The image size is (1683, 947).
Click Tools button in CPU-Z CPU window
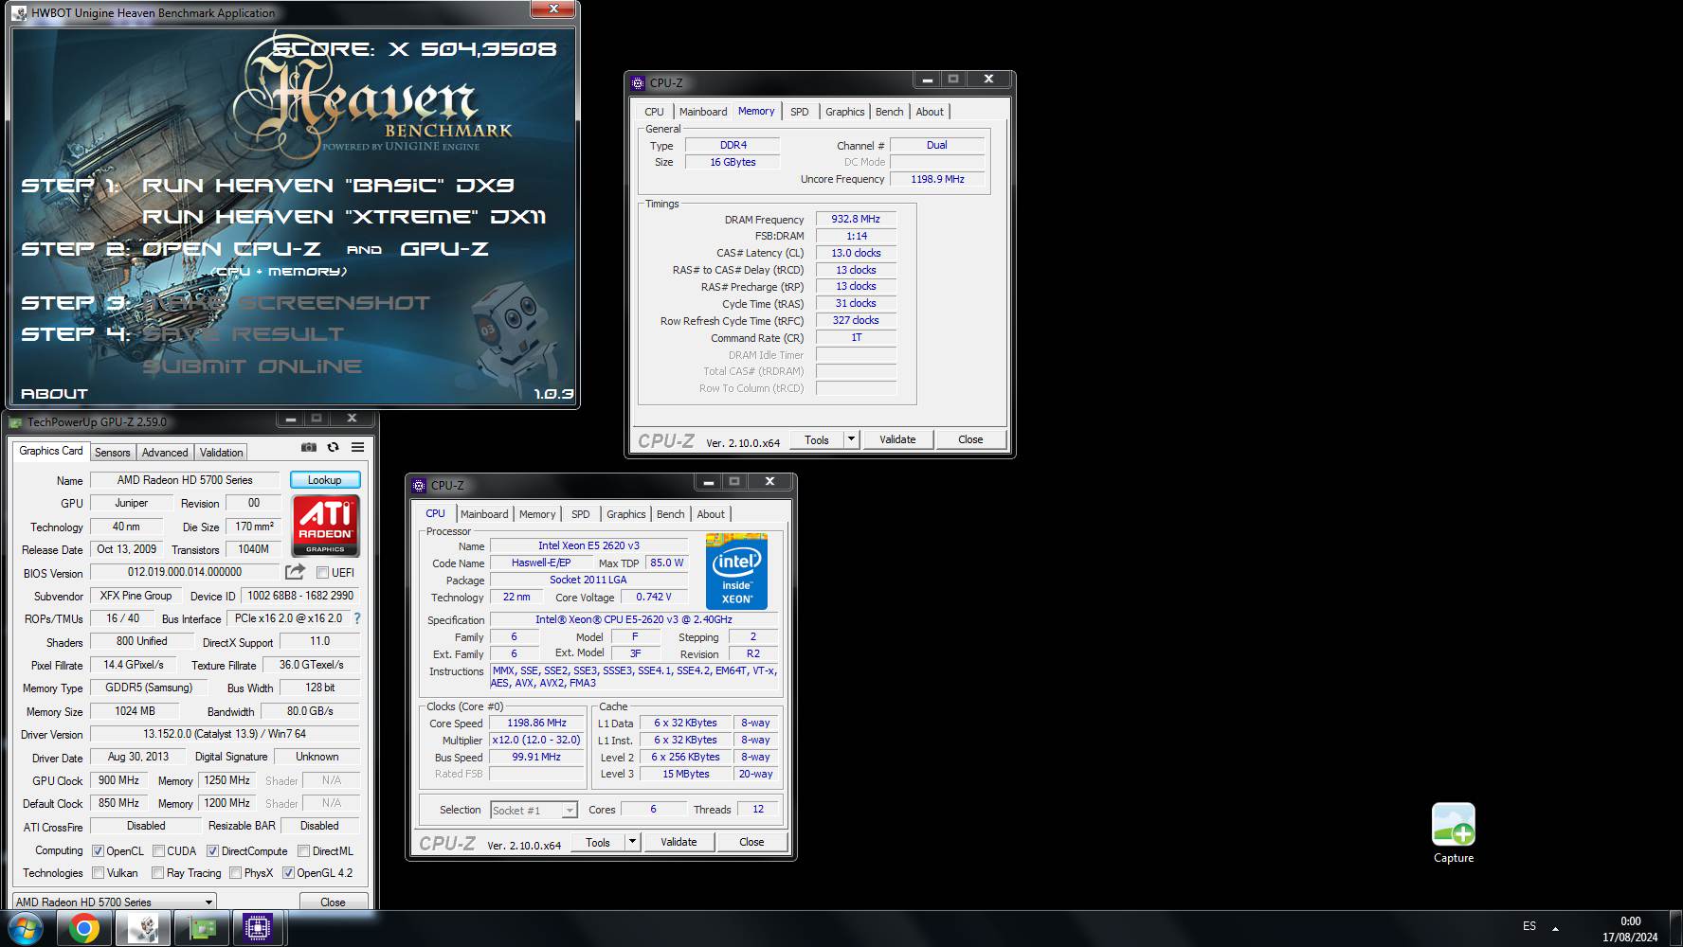point(598,842)
